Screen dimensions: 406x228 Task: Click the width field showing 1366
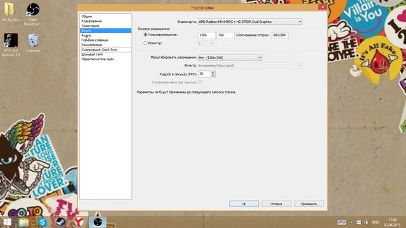click(x=207, y=35)
